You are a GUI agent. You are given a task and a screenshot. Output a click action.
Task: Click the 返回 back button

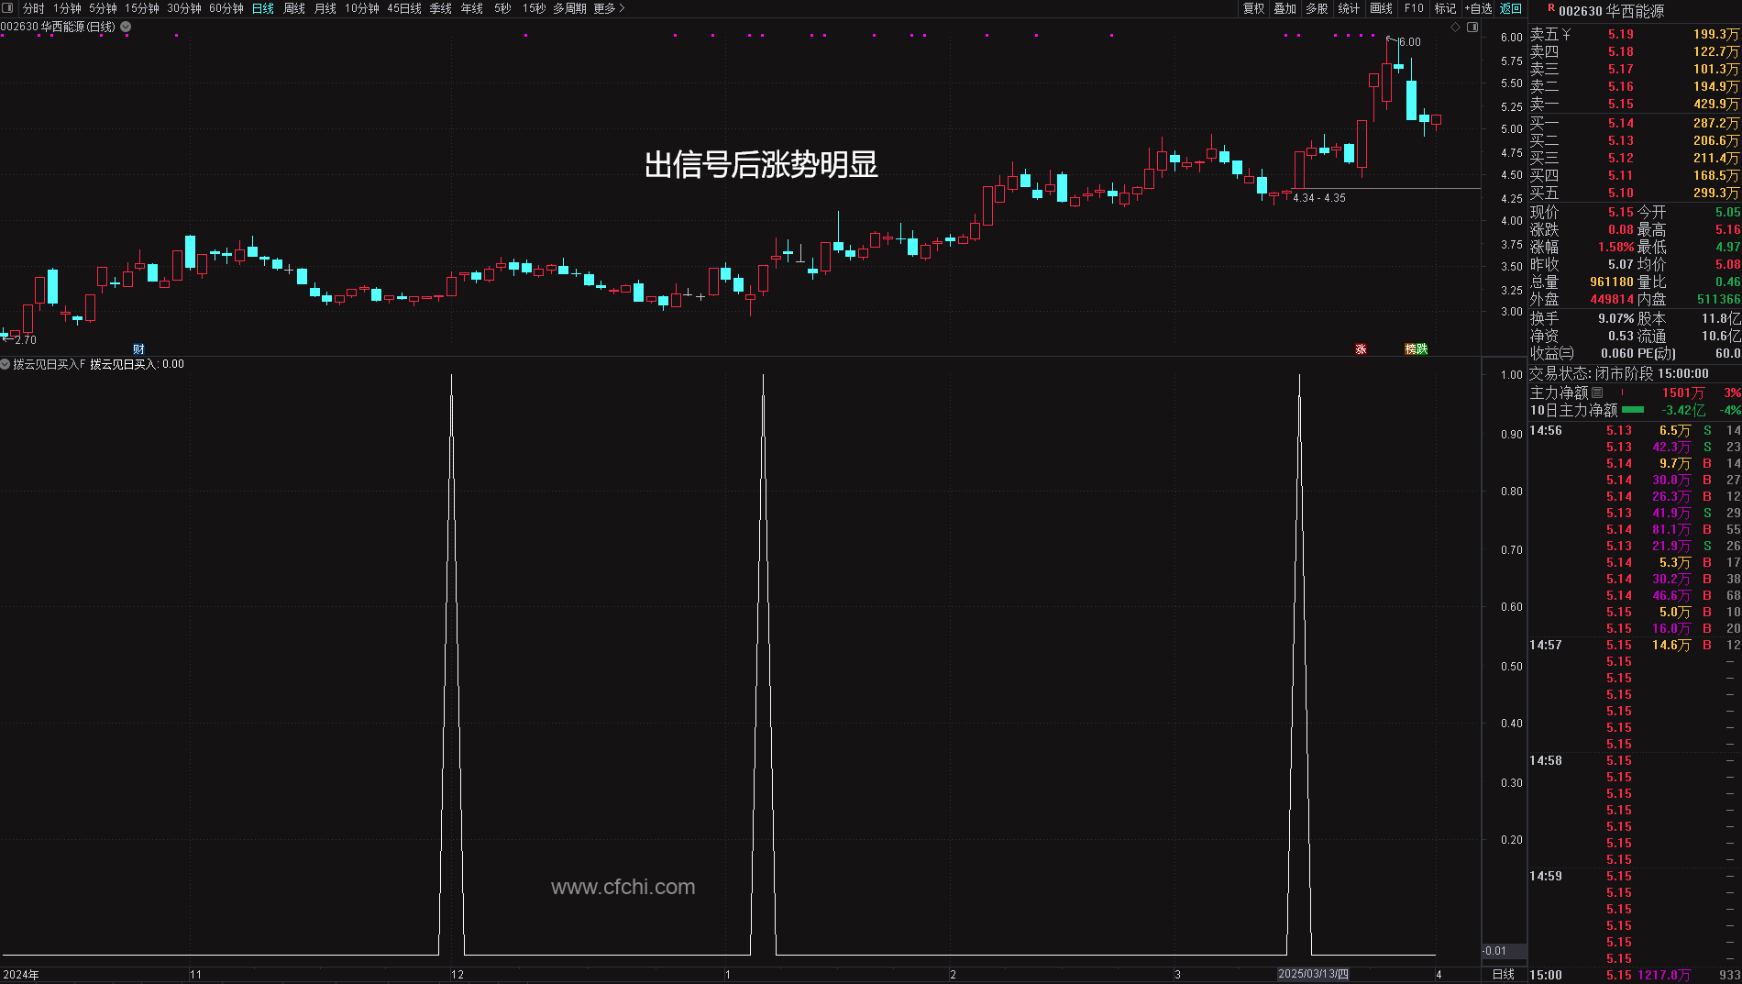[x=1511, y=8]
